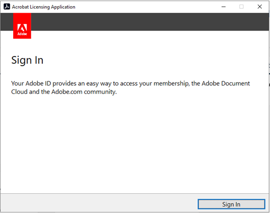270x213 pixels.
Task: Click the words Adobe ID in description
Action: click(x=38, y=83)
